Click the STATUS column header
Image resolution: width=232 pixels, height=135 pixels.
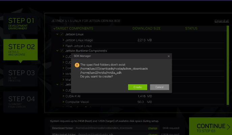191,28
